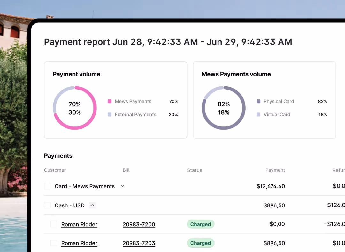Viewport: 345px width, 252px height.
Task: Click Charged status badge for bill 20983-7203
Action: click(200, 243)
